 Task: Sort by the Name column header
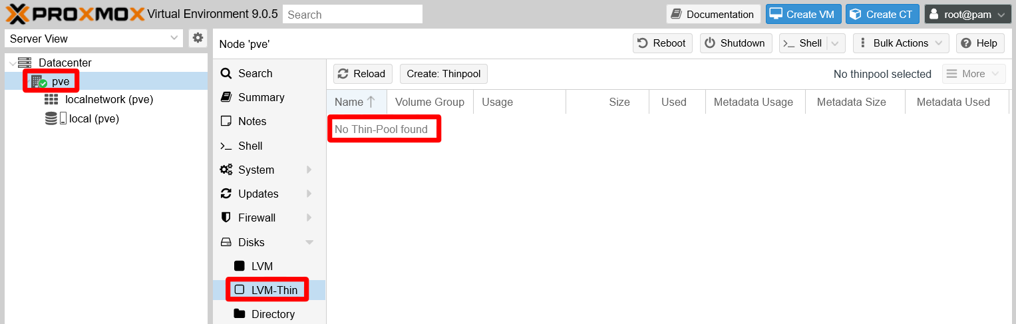click(357, 102)
